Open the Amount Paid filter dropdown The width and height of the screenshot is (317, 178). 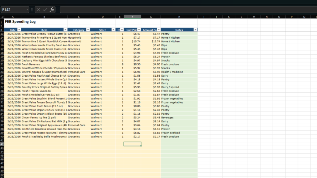159,30
